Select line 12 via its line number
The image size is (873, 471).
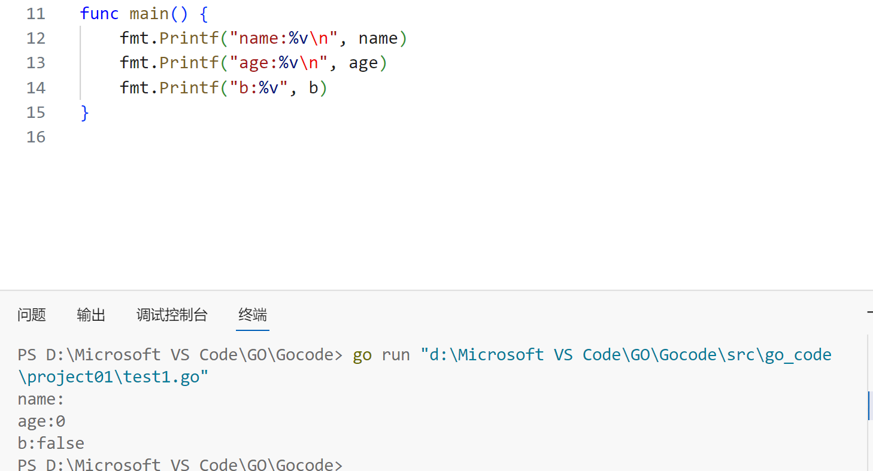point(36,38)
